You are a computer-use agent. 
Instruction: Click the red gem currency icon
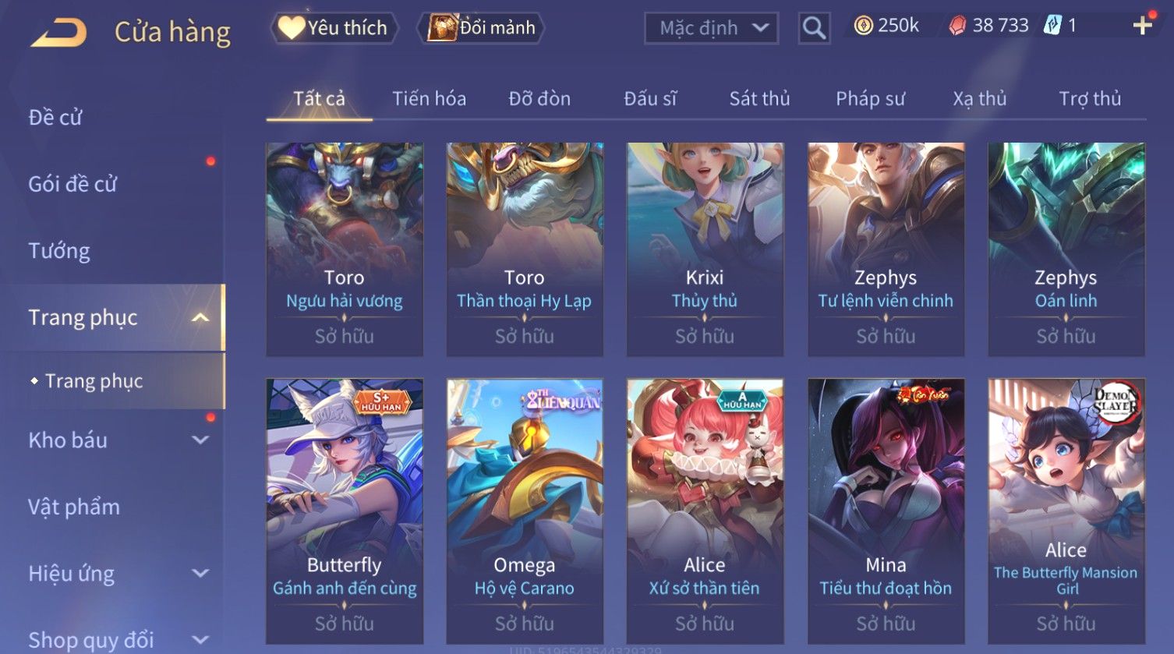tap(957, 26)
